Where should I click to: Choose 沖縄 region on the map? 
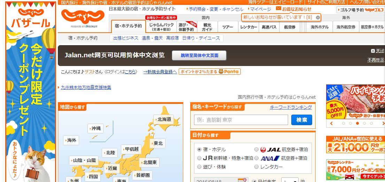click(95, 129)
